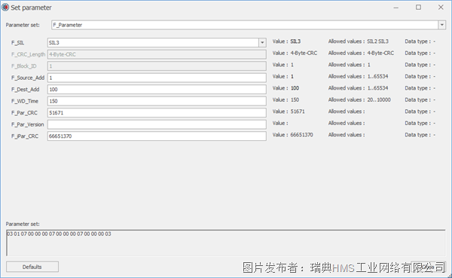Click the hex Parameter set text box
This screenshot has height=278, width=452.
(226, 243)
